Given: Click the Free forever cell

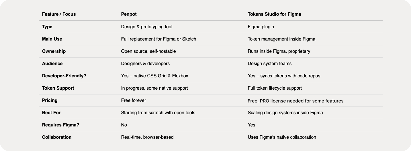Looking at the screenshot, I should [134, 100].
